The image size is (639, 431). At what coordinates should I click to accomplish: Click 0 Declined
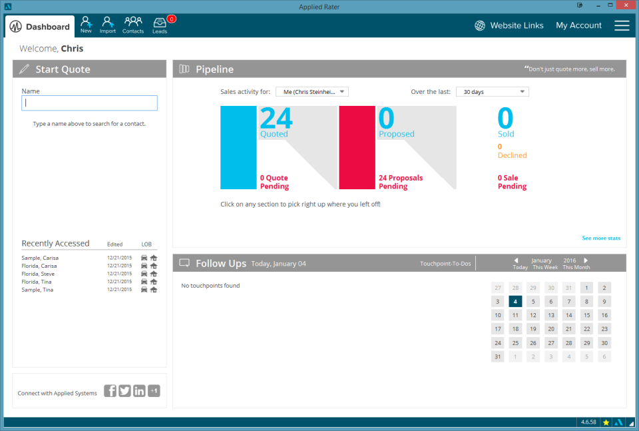[512, 151]
